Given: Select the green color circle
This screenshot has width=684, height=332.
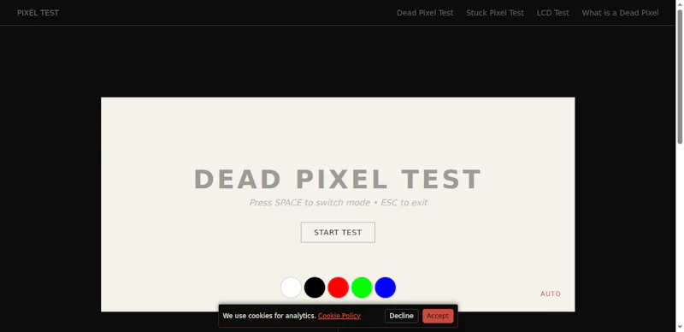Looking at the screenshot, I should point(362,288).
